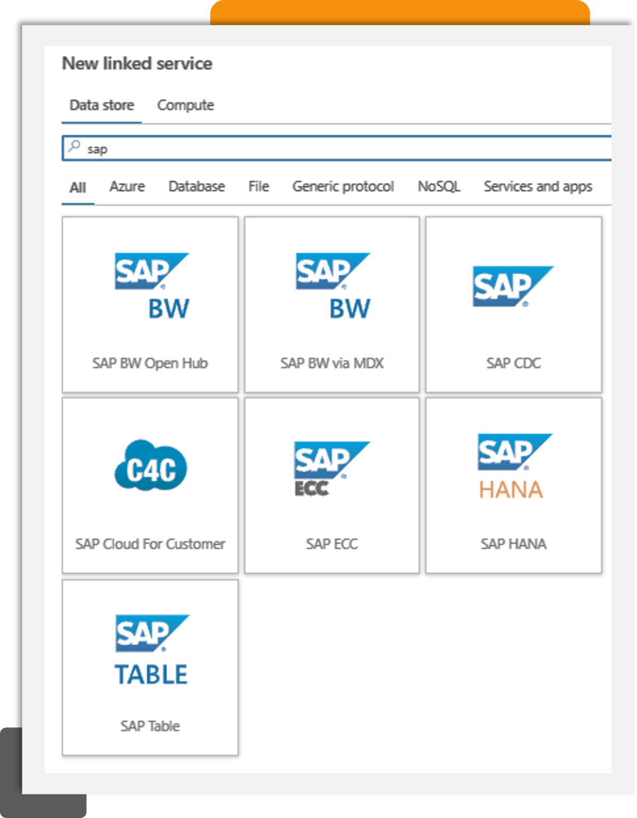Click the SAP HANA logo
Viewport: 637px width, 818px height.
pos(513,467)
